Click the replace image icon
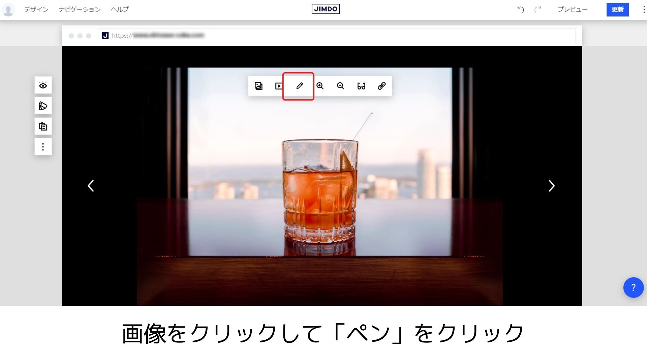647x364 pixels. point(258,86)
